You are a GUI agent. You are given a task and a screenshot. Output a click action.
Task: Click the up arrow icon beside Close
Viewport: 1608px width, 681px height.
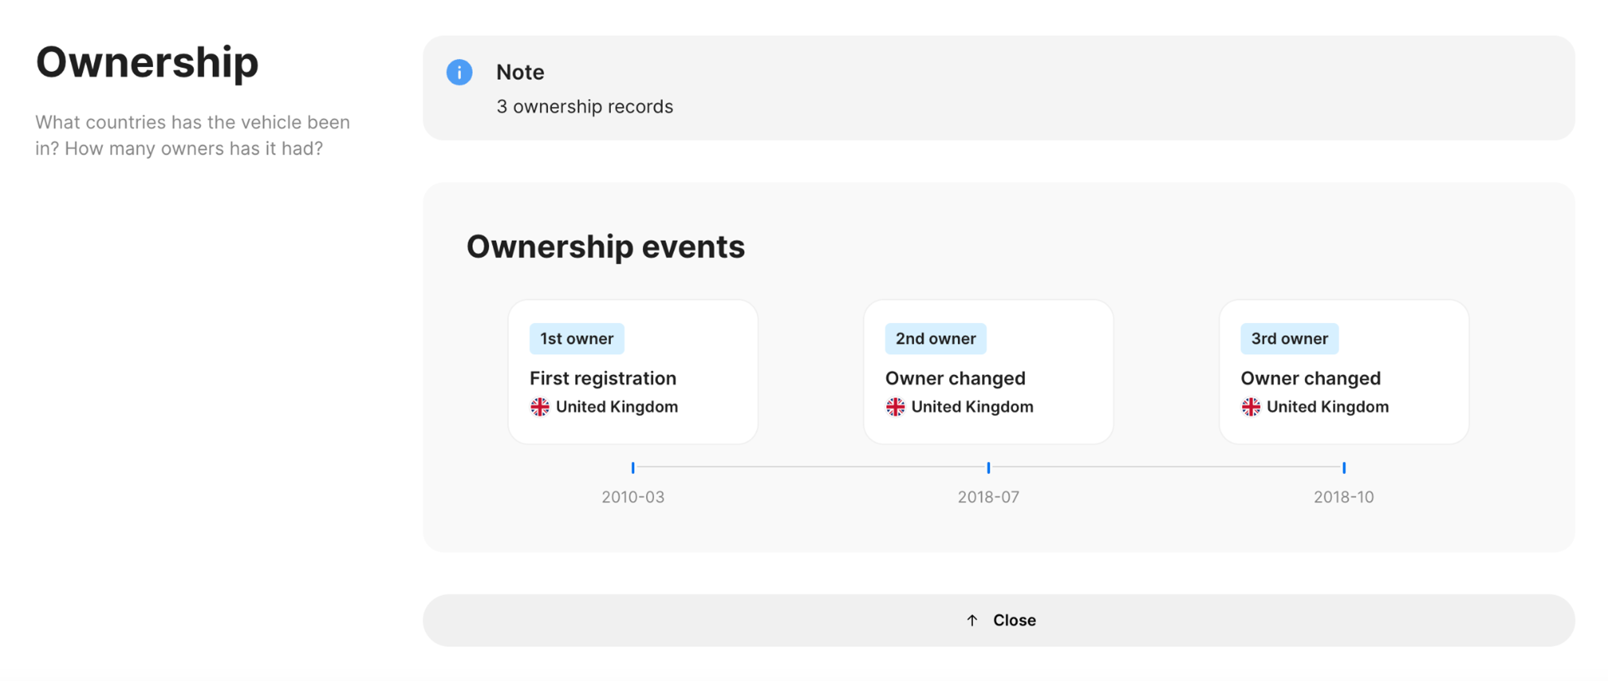click(x=972, y=620)
